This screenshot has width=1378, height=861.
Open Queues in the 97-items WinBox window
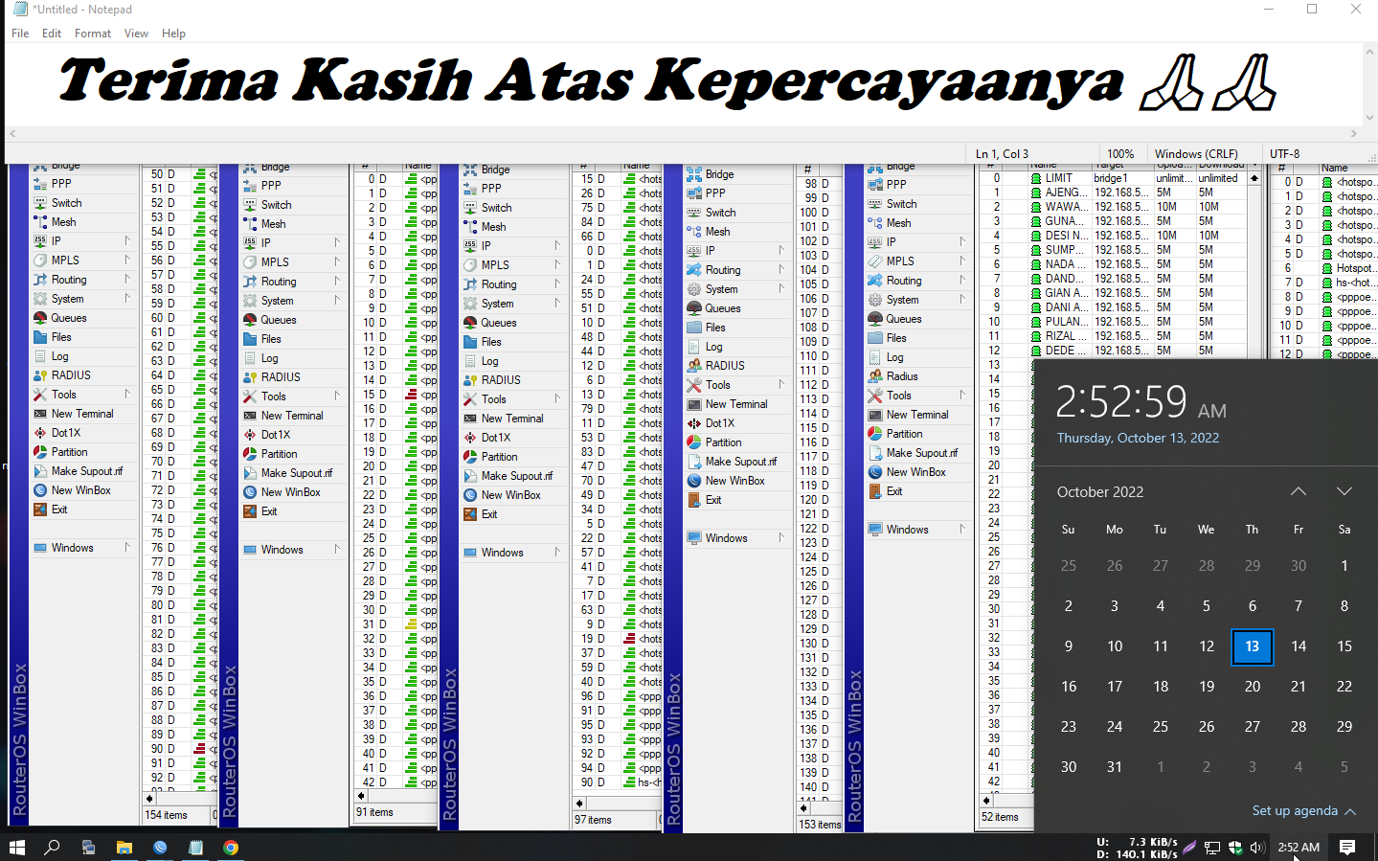point(499,323)
